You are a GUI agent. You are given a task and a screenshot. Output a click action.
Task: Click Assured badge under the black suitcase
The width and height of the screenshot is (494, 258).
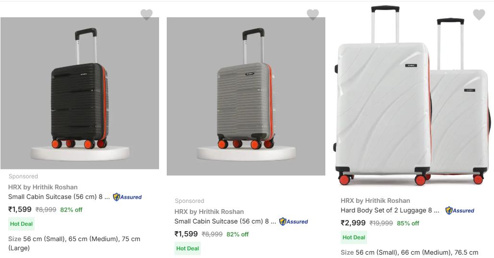pos(127,197)
